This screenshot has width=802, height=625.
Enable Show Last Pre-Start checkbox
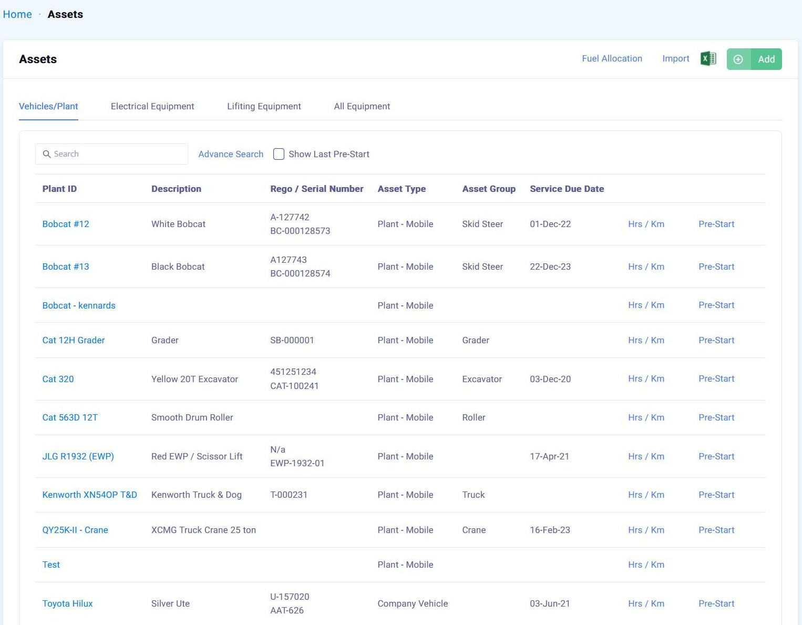(279, 154)
